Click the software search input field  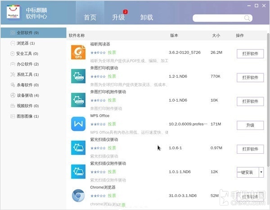tap(222, 18)
